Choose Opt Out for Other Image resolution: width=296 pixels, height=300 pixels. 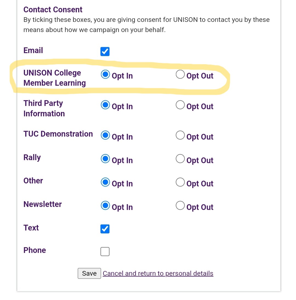point(180,182)
